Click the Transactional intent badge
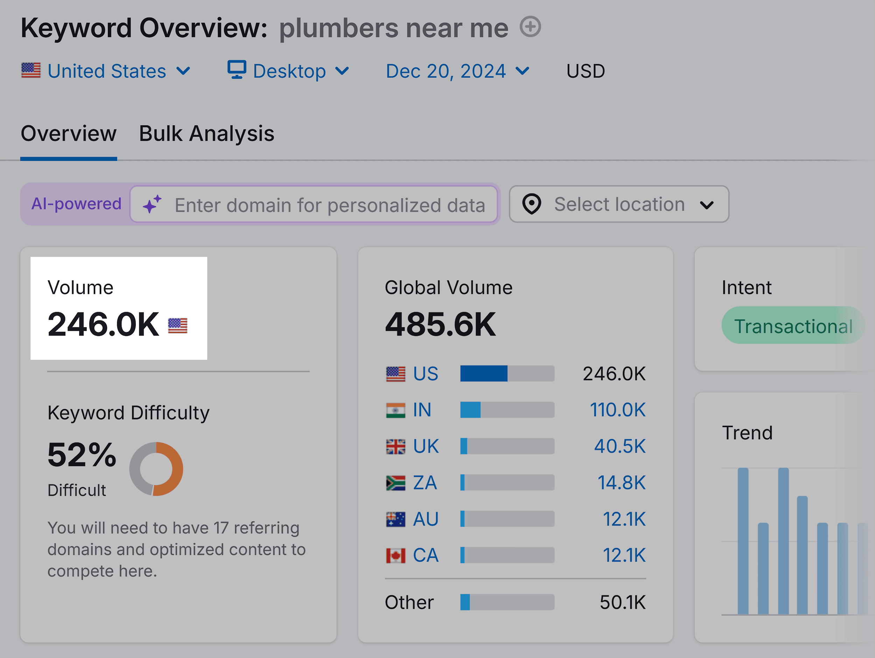The width and height of the screenshot is (875, 658). click(793, 325)
